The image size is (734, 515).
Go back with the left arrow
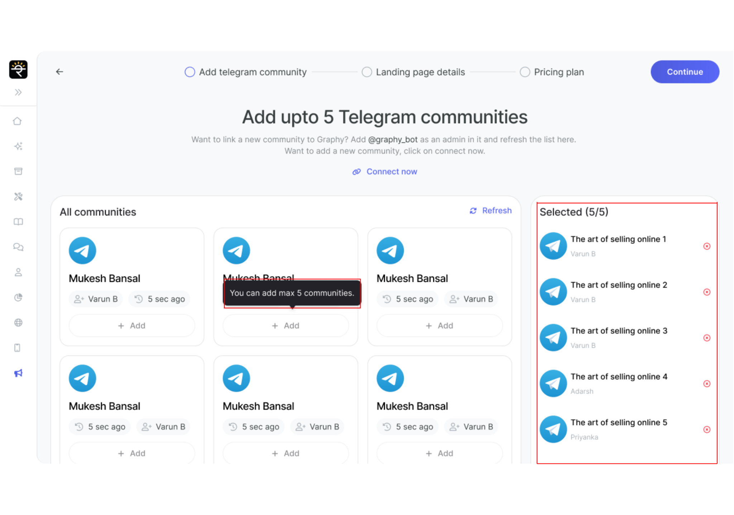click(59, 72)
